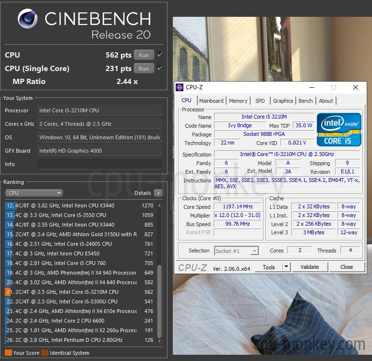Viewport: 372px width, 361px height.
Task: Click the ranking list scroll up arrow
Action: (159, 205)
